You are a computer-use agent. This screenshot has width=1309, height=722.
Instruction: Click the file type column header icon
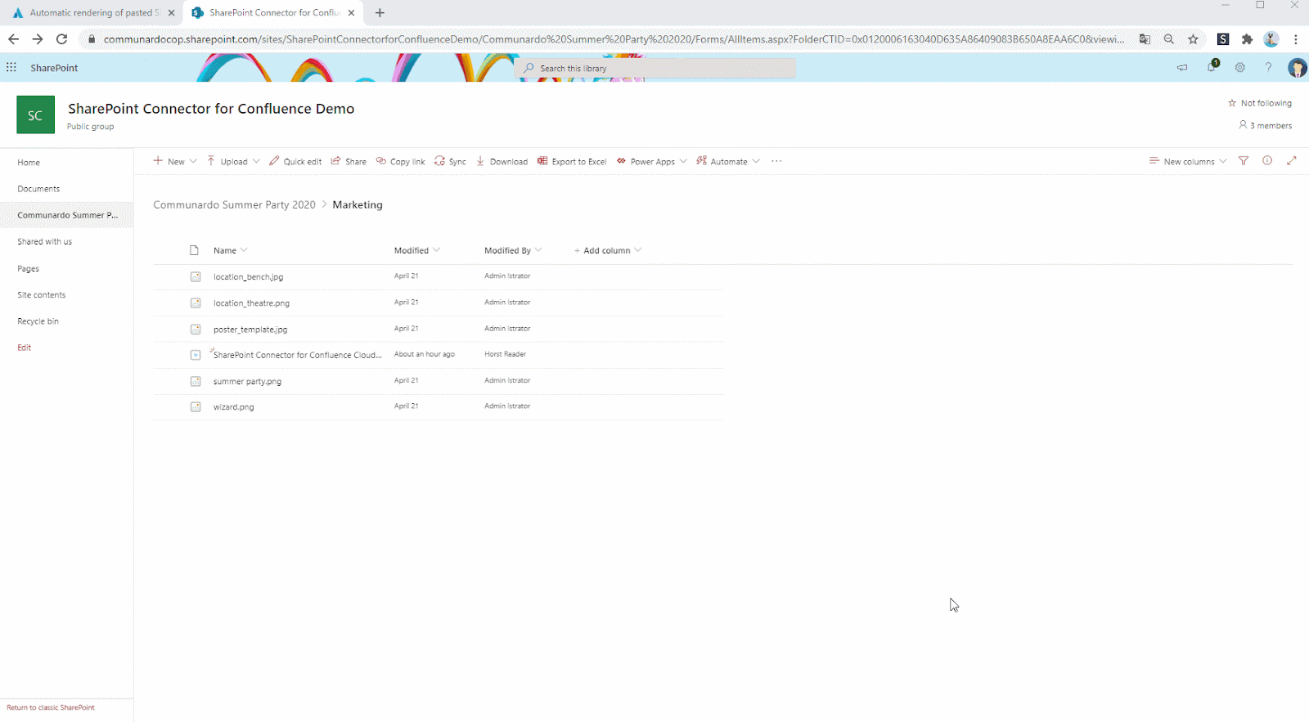(194, 250)
